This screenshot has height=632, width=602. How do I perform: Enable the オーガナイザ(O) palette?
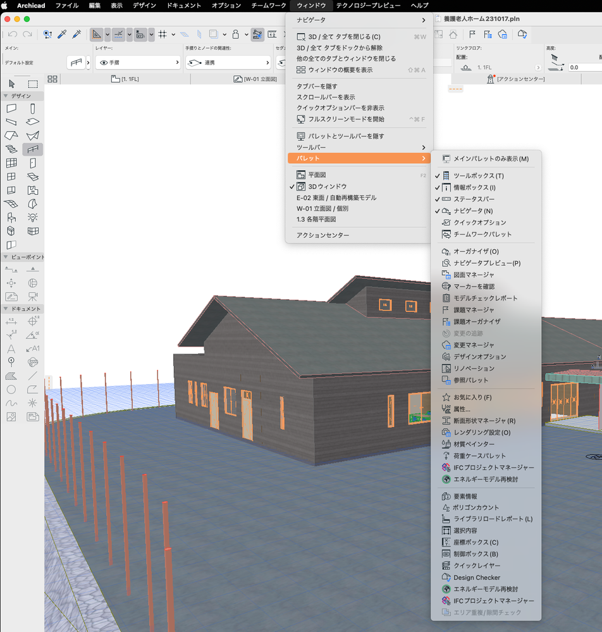click(x=486, y=252)
